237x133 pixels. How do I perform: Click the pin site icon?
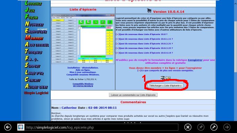[x=201, y=127]
